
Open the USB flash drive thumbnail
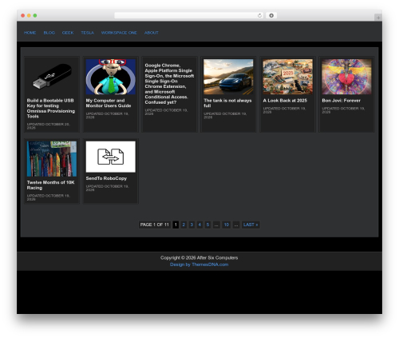pos(52,77)
